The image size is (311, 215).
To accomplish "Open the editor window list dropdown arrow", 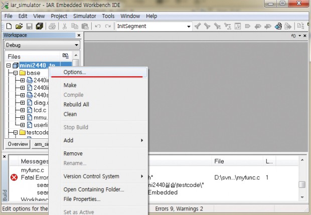I will [299, 36].
